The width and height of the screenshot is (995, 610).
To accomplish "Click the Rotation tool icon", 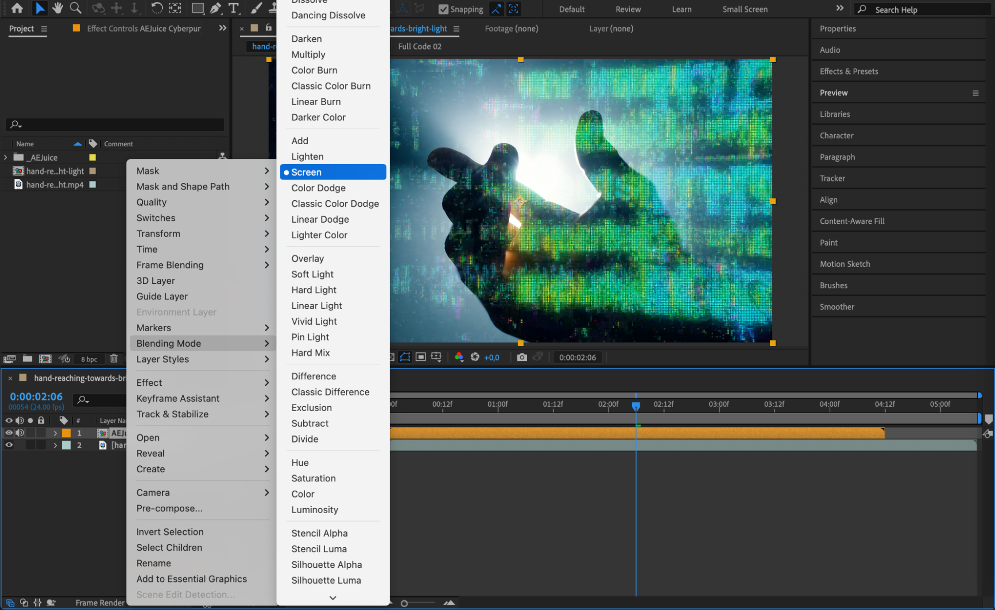I will tap(156, 8).
